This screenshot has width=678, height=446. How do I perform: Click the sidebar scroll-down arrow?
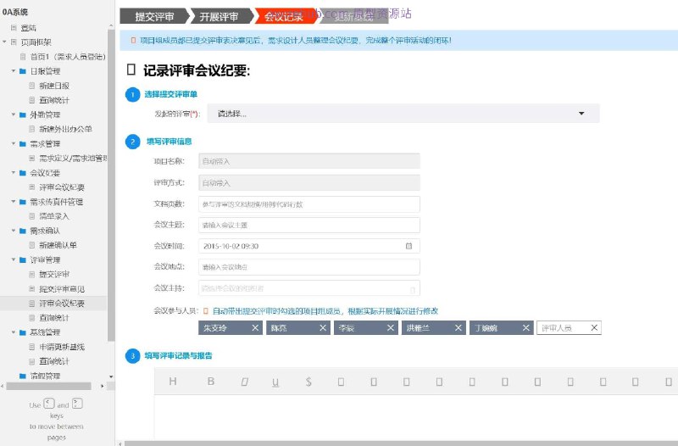(x=111, y=376)
